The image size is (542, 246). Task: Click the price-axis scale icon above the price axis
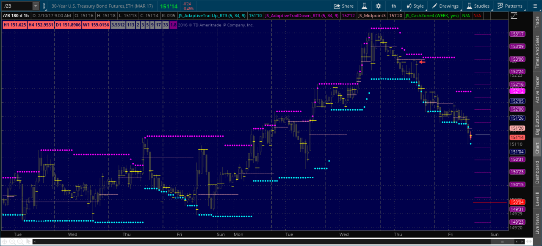point(514,16)
